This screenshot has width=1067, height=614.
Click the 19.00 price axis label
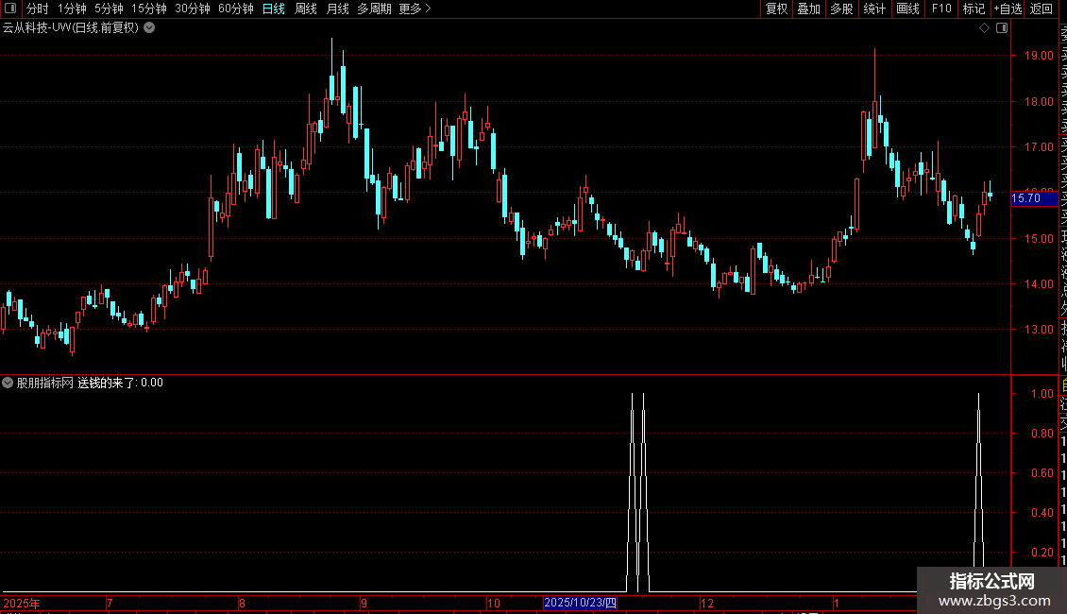(1039, 56)
